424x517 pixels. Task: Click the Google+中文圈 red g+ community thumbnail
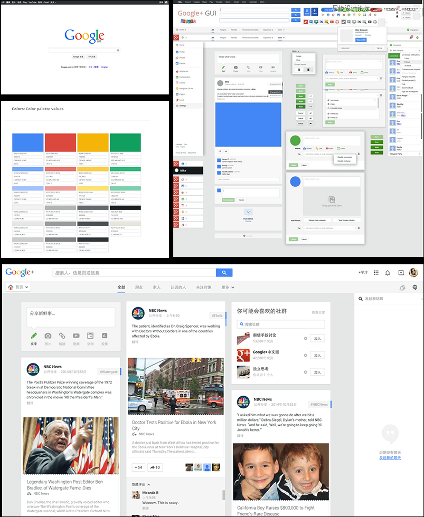[243, 355]
